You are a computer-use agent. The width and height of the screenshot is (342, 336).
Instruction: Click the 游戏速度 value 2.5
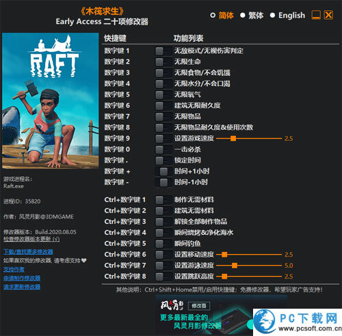pyautogui.click(x=289, y=139)
